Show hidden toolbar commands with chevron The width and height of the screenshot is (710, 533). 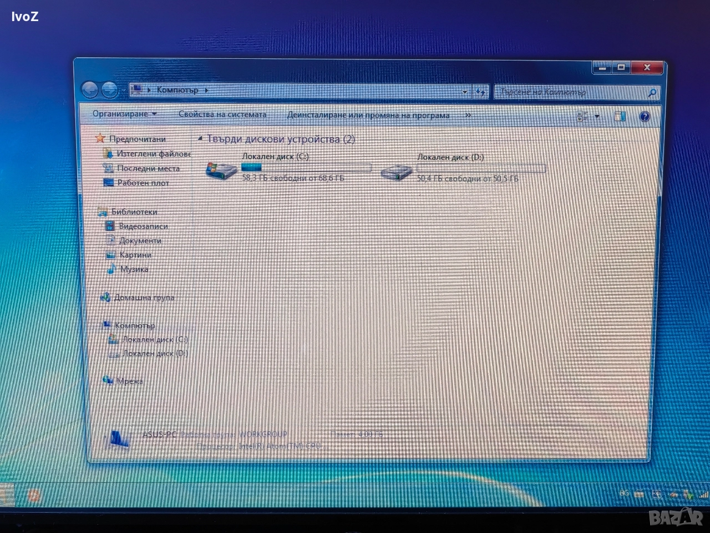(x=468, y=115)
